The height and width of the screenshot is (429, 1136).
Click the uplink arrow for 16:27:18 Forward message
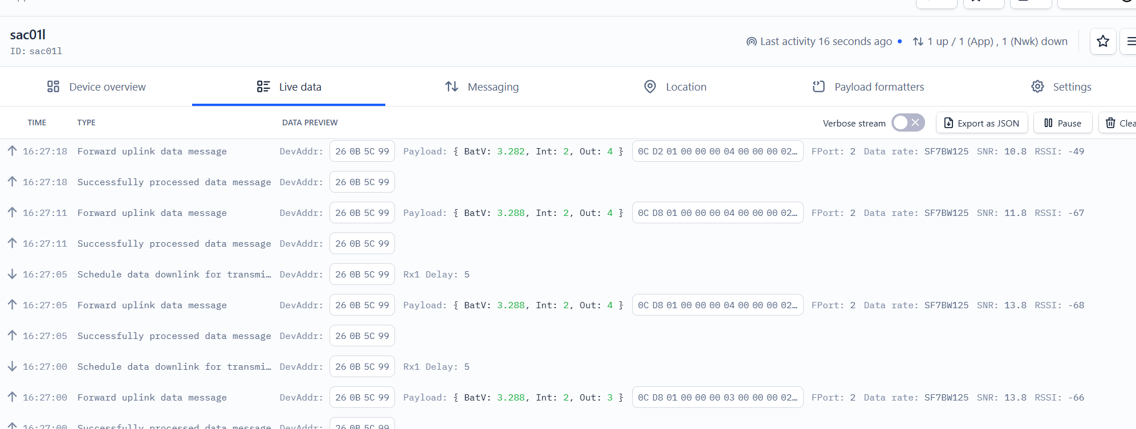[12, 150]
